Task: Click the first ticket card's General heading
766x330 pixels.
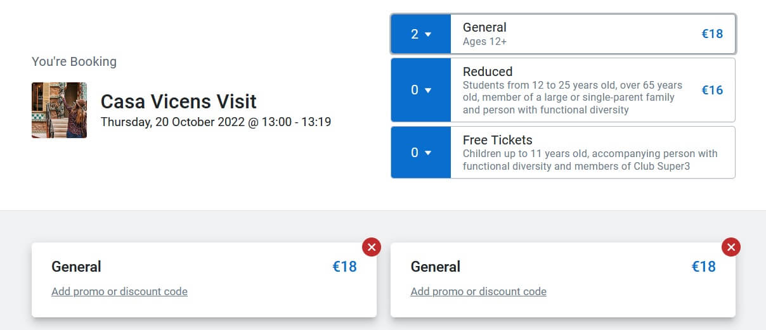Action: 76,267
